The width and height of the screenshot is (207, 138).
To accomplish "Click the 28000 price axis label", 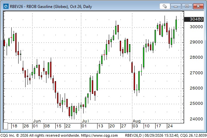I will pyautogui.click(x=196, y=57).
